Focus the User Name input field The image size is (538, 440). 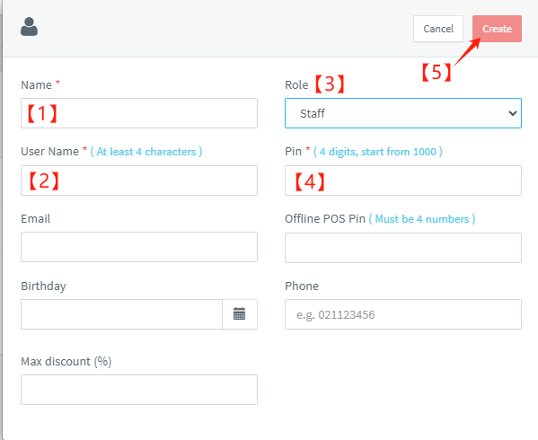(x=139, y=180)
